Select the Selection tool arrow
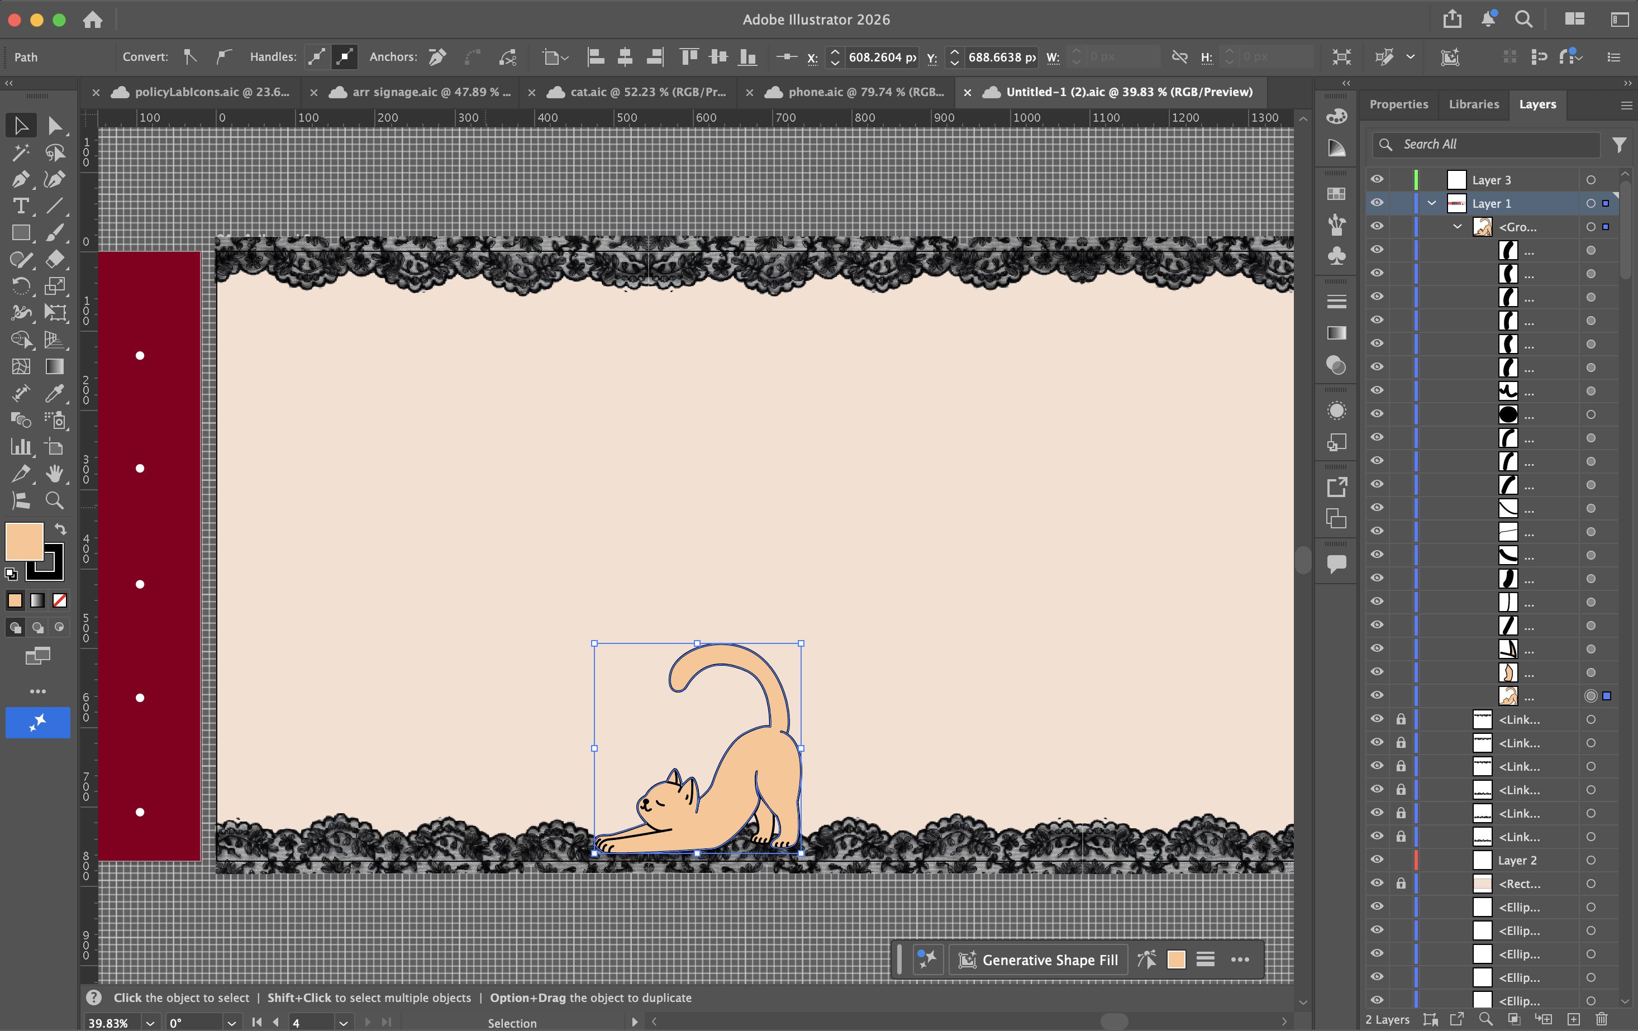This screenshot has height=1031, width=1638. tap(21, 126)
